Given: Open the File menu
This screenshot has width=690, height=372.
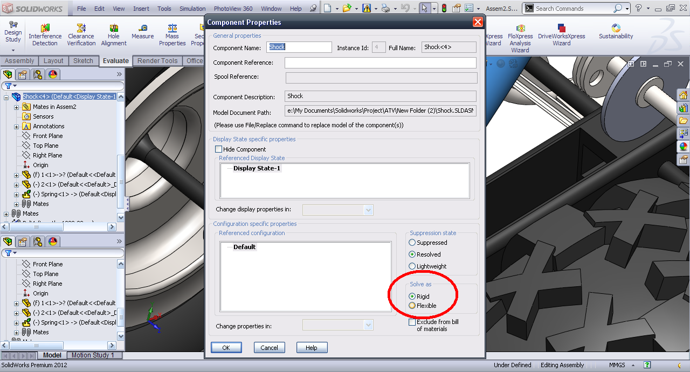Looking at the screenshot, I should [81, 9].
